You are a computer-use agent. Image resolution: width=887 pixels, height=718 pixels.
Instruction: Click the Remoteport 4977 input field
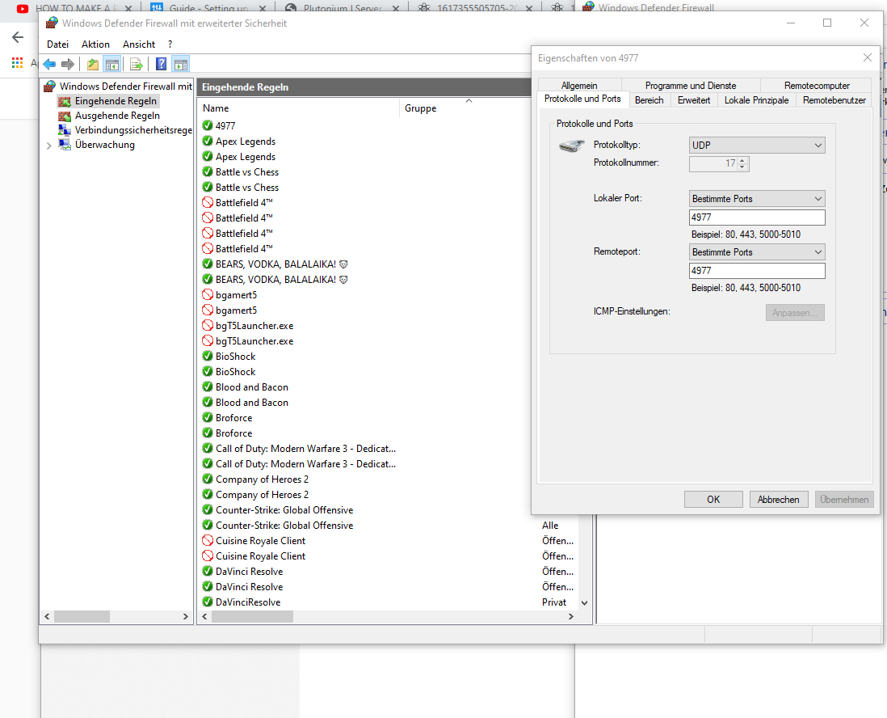pos(757,271)
